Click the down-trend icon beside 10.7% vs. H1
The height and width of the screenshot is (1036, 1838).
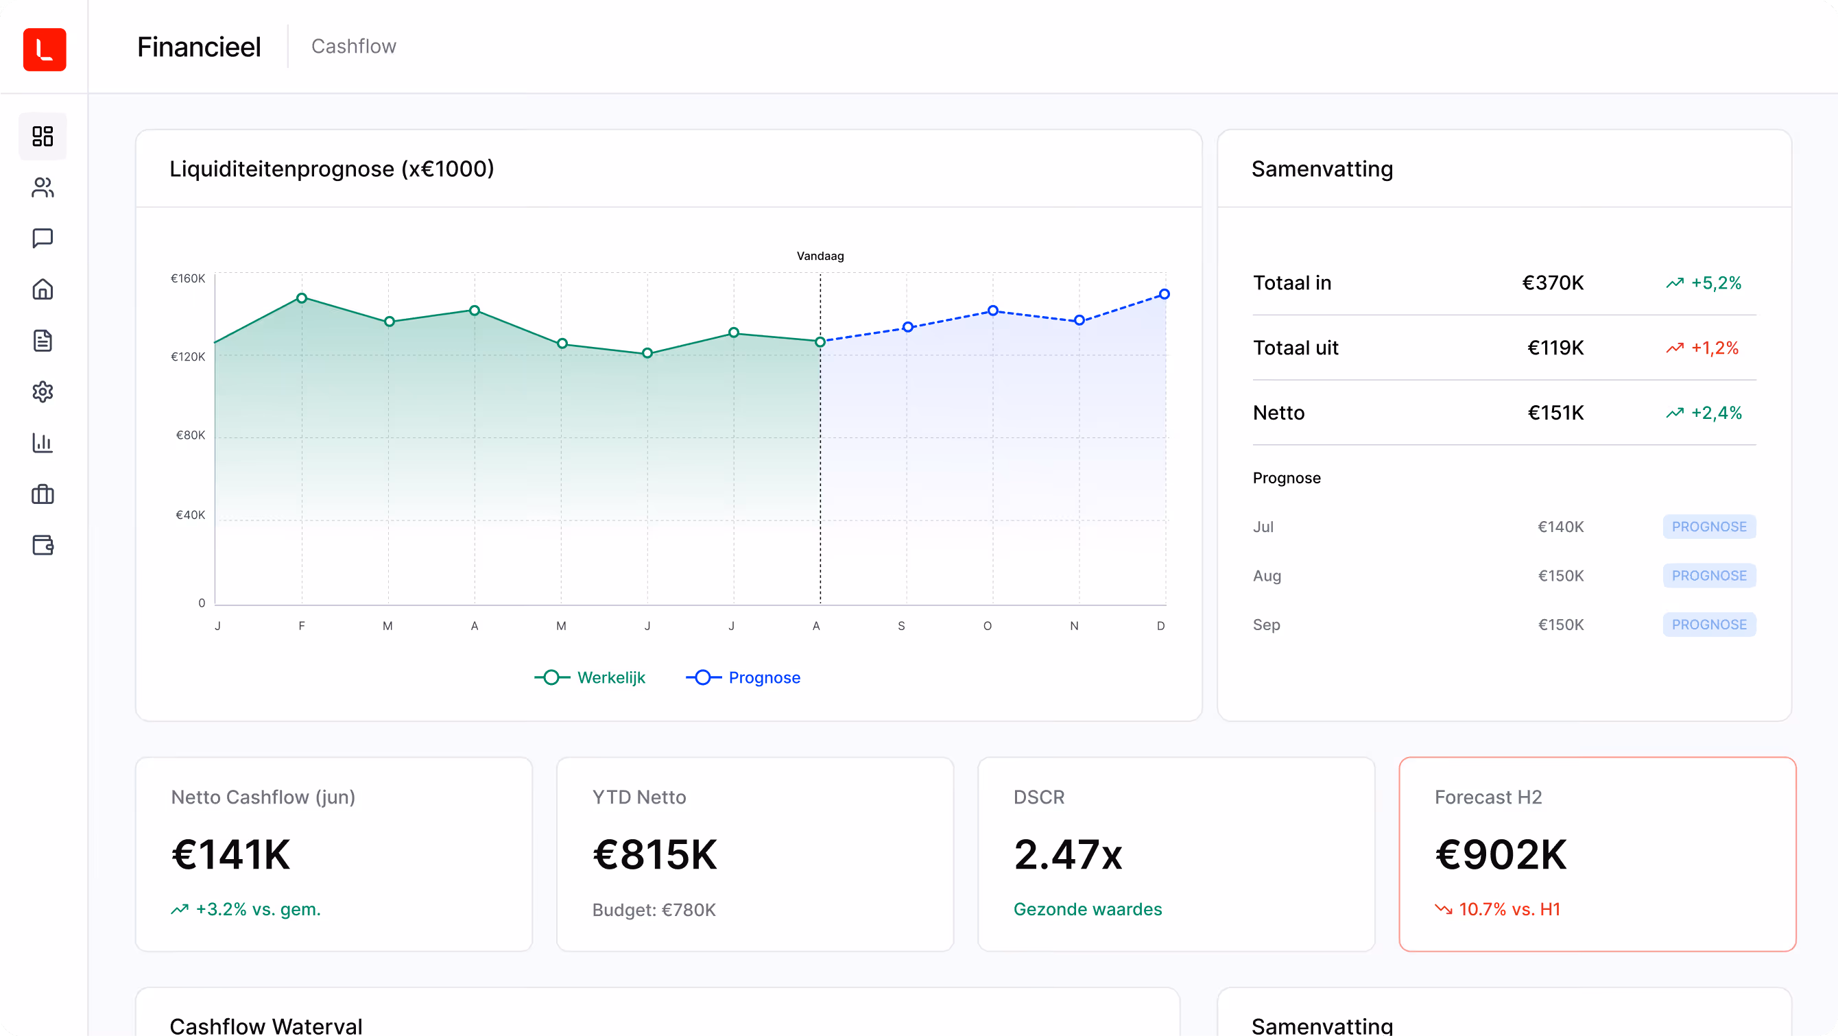coord(1444,910)
